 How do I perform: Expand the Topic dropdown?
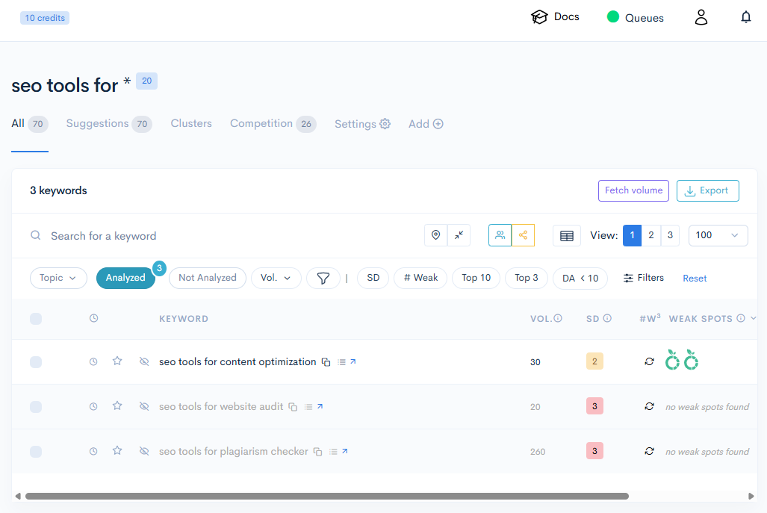coord(58,278)
